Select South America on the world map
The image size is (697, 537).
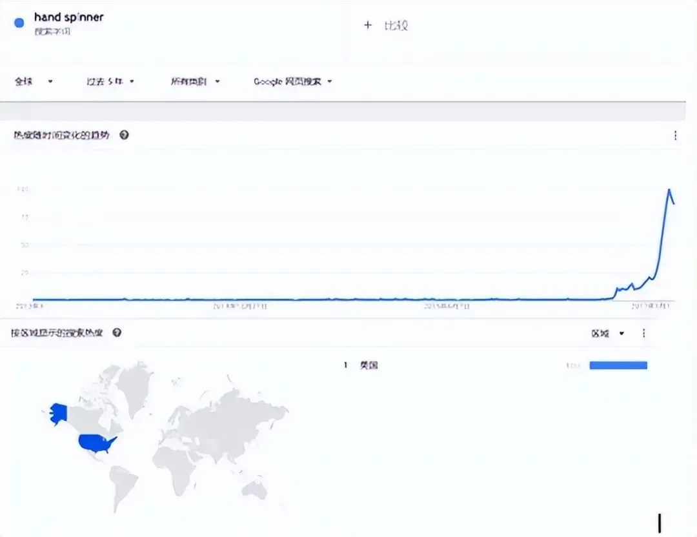tap(123, 485)
